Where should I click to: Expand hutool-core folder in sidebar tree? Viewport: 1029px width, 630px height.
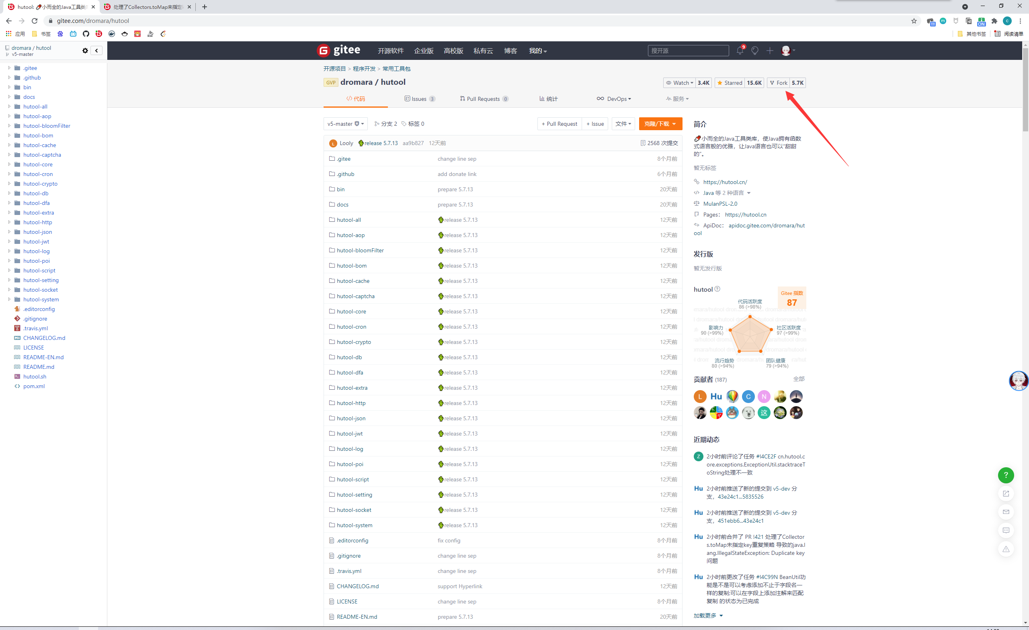point(9,164)
